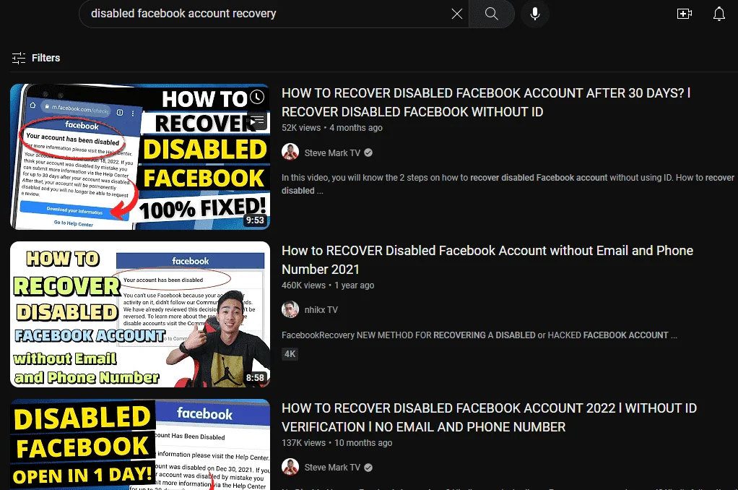The height and width of the screenshot is (490, 738).
Task: Add first video to Watch Later clock icon
Action: pos(257,97)
